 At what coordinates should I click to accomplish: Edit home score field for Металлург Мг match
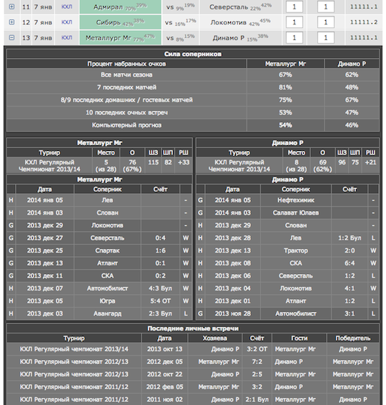[294, 38]
